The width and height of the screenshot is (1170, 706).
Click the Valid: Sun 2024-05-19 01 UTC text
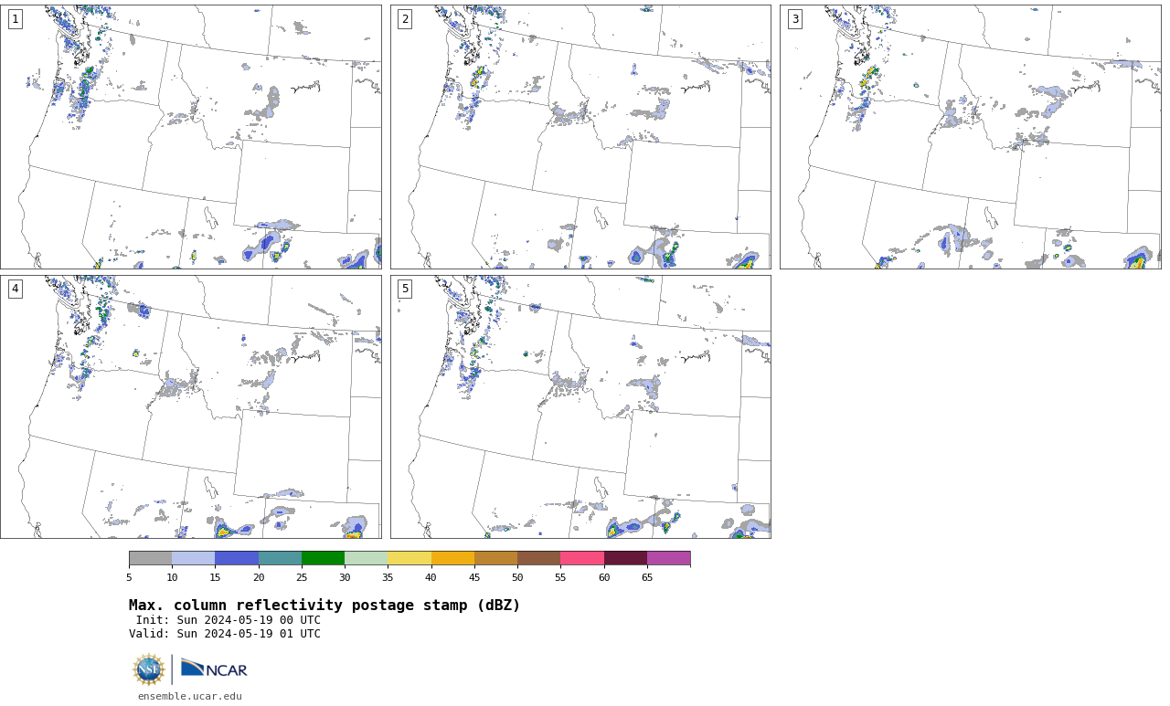tap(225, 634)
